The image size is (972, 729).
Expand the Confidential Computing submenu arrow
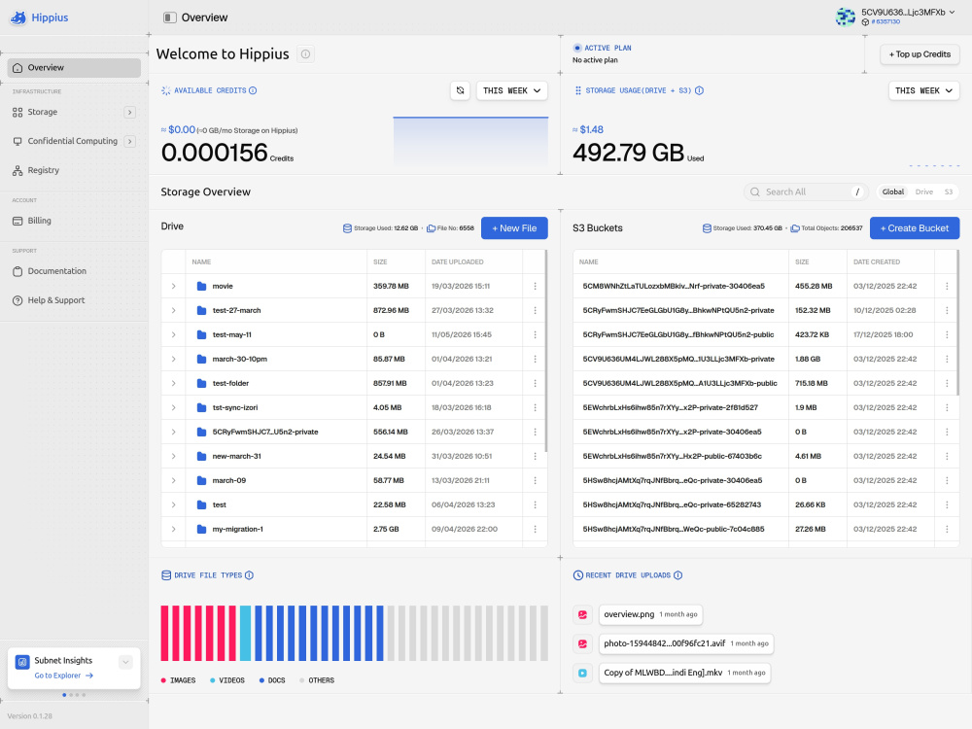tap(129, 141)
